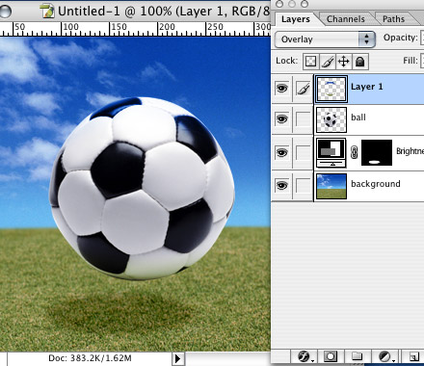Hide the ball layer eye

pyautogui.click(x=281, y=118)
